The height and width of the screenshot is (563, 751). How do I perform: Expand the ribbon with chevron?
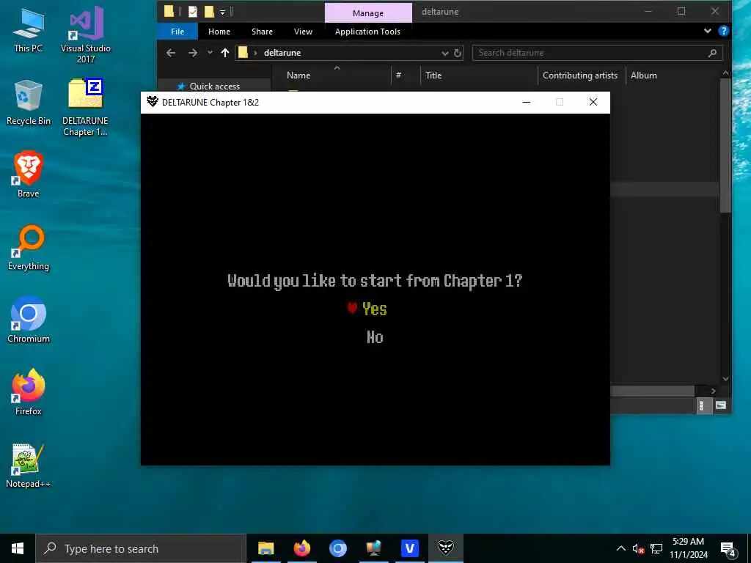click(708, 31)
